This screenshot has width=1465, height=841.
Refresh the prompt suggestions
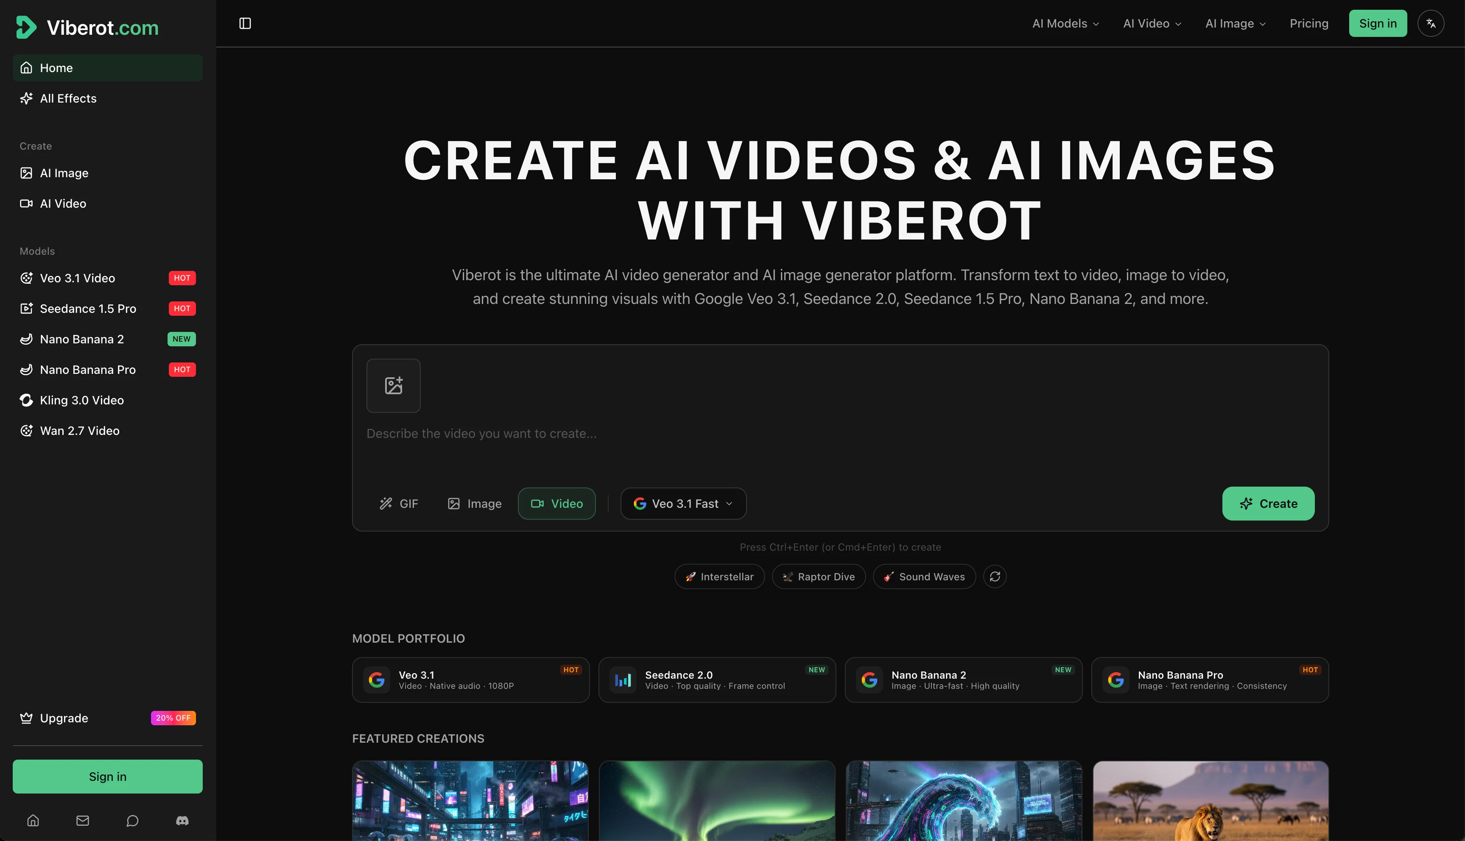995,576
